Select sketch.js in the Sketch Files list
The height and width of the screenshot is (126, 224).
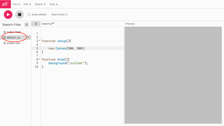tap(13, 37)
